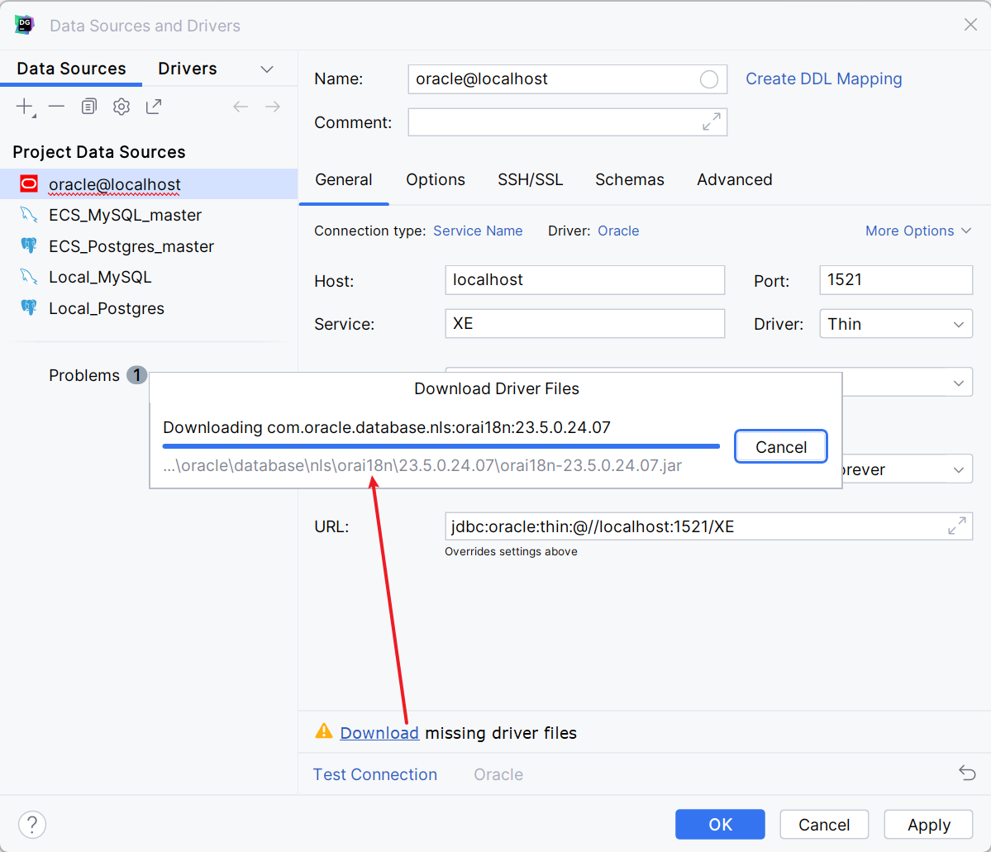Click the Add data source plus icon
The height and width of the screenshot is (852, 991).
[26, 107]
